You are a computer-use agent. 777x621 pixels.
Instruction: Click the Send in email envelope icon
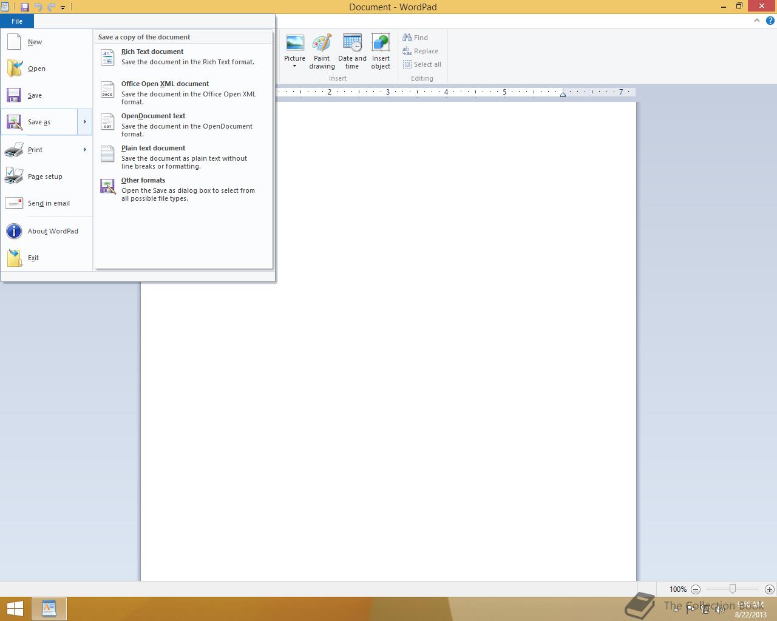14,203
